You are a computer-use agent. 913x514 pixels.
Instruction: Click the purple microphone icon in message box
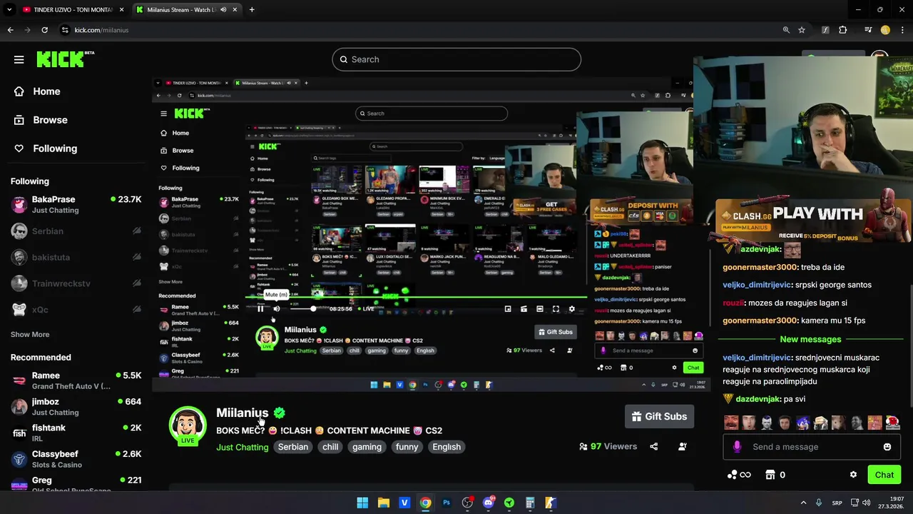click(x=737, y=446)
